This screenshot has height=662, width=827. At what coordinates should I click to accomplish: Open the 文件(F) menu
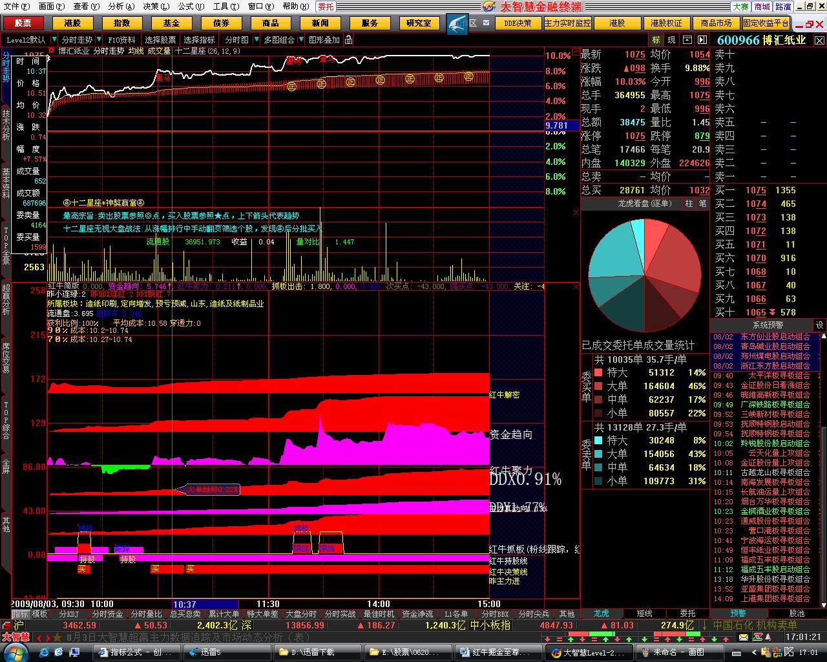16,6
